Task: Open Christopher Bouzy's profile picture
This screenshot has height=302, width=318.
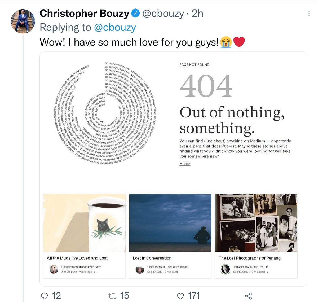Action: point(22,20)
